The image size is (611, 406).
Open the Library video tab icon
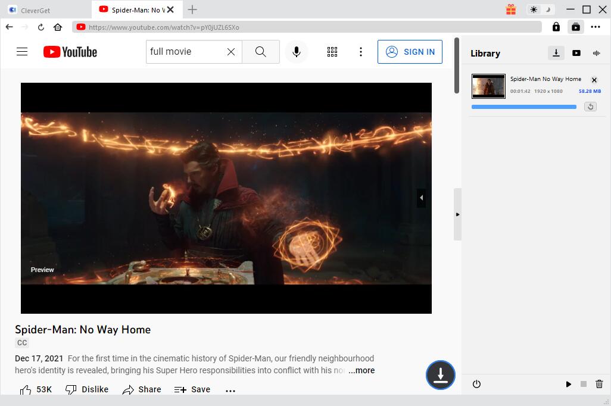coord(576,53)
